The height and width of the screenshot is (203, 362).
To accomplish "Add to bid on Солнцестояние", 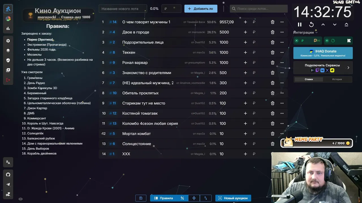I will pyautogui.click(x=245, y=144).
